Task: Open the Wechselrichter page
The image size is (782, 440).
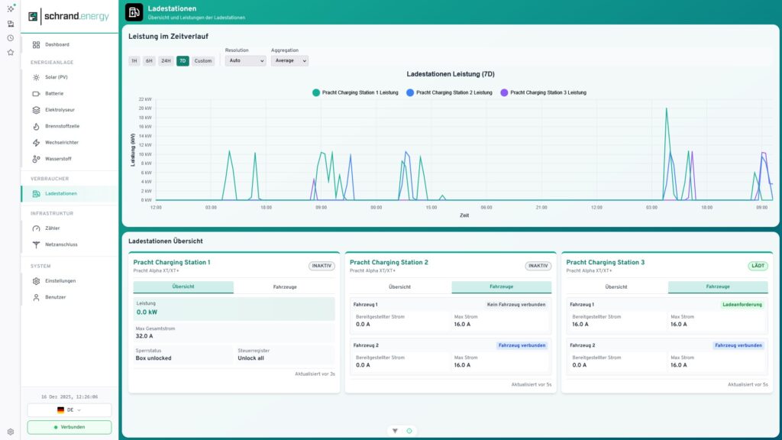Action: (x=61, y=142)
